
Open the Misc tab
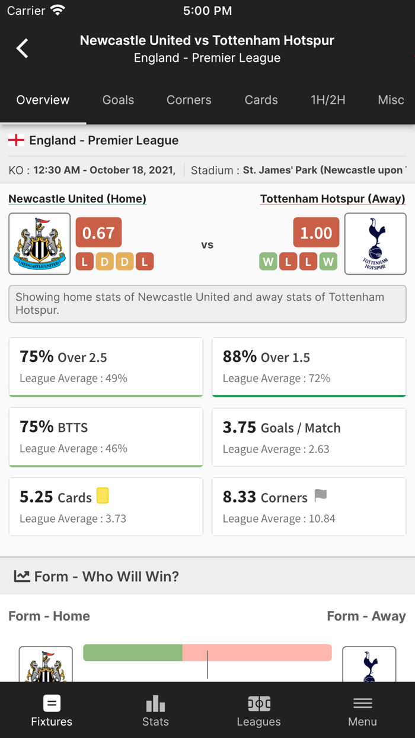click(391, 100)
